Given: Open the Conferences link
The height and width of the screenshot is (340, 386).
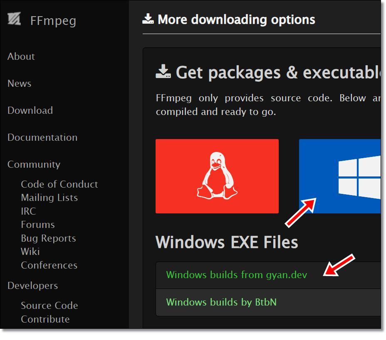Looking at the screenshot, I should click(49, 265).
